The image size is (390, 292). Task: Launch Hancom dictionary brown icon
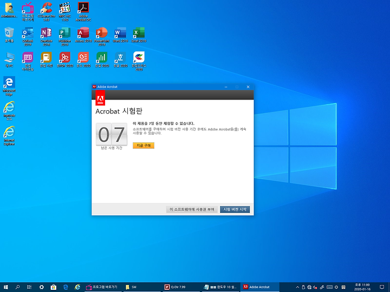(46, 59)
